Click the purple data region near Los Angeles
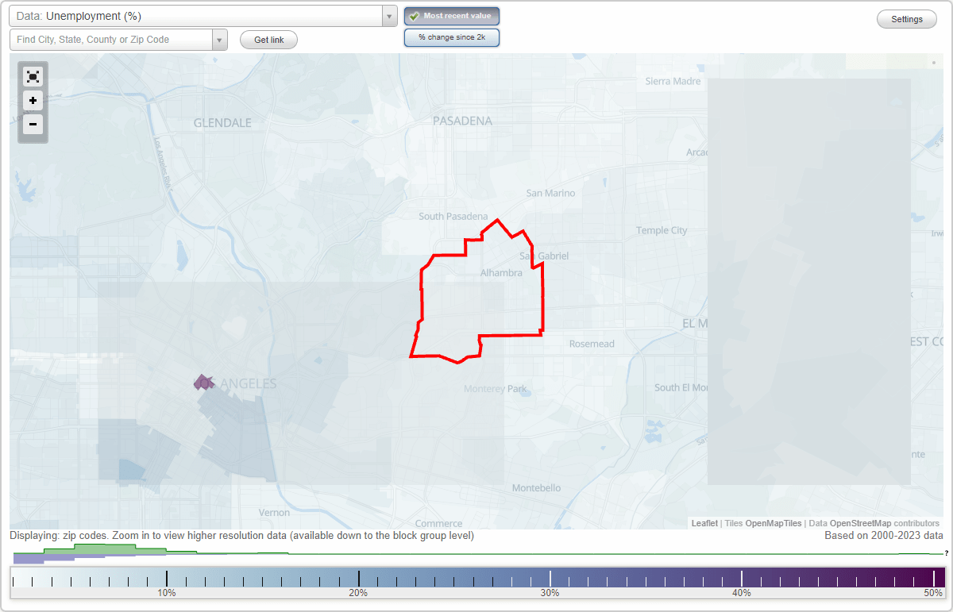Viewport: 953px width, 612px height. pos(203,382)
